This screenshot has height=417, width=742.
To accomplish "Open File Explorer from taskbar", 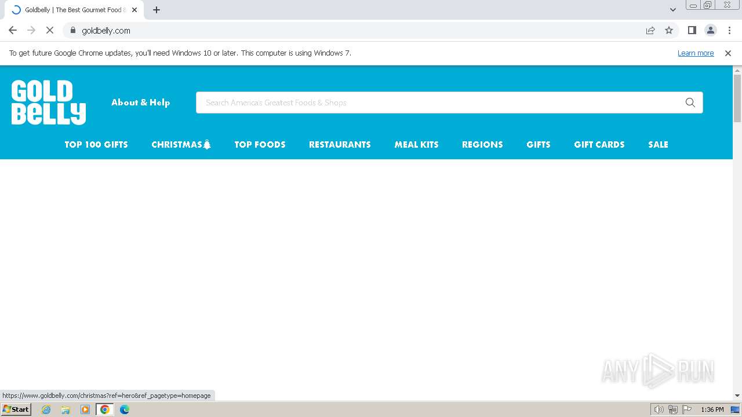I will tap(66, 409).
